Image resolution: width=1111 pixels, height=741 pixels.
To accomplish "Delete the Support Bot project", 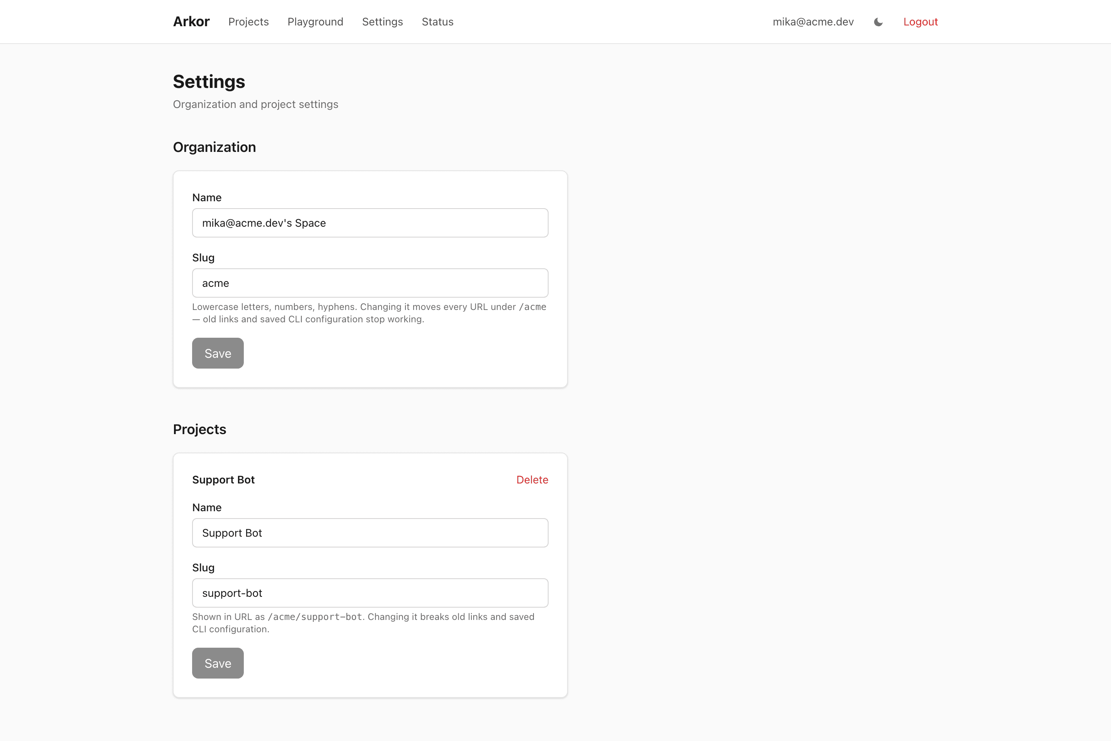I will tap(532, 480).
